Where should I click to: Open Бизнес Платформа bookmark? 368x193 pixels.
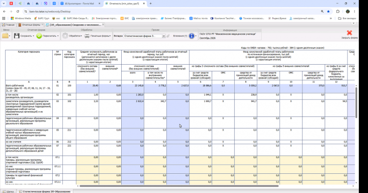[x=173, y=18]
